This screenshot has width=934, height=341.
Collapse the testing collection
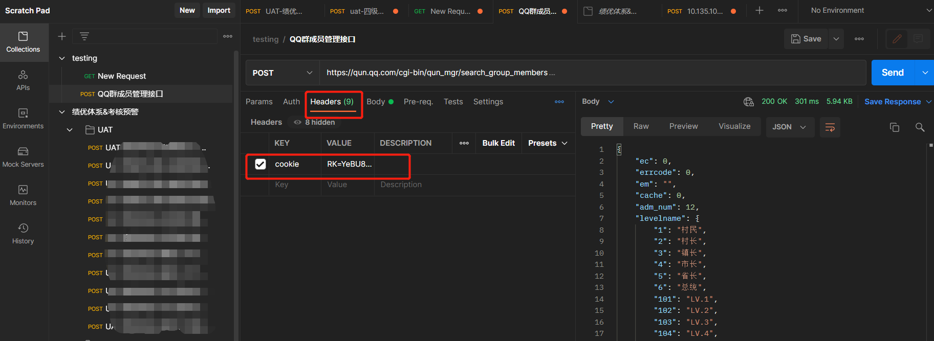[62, 58]
